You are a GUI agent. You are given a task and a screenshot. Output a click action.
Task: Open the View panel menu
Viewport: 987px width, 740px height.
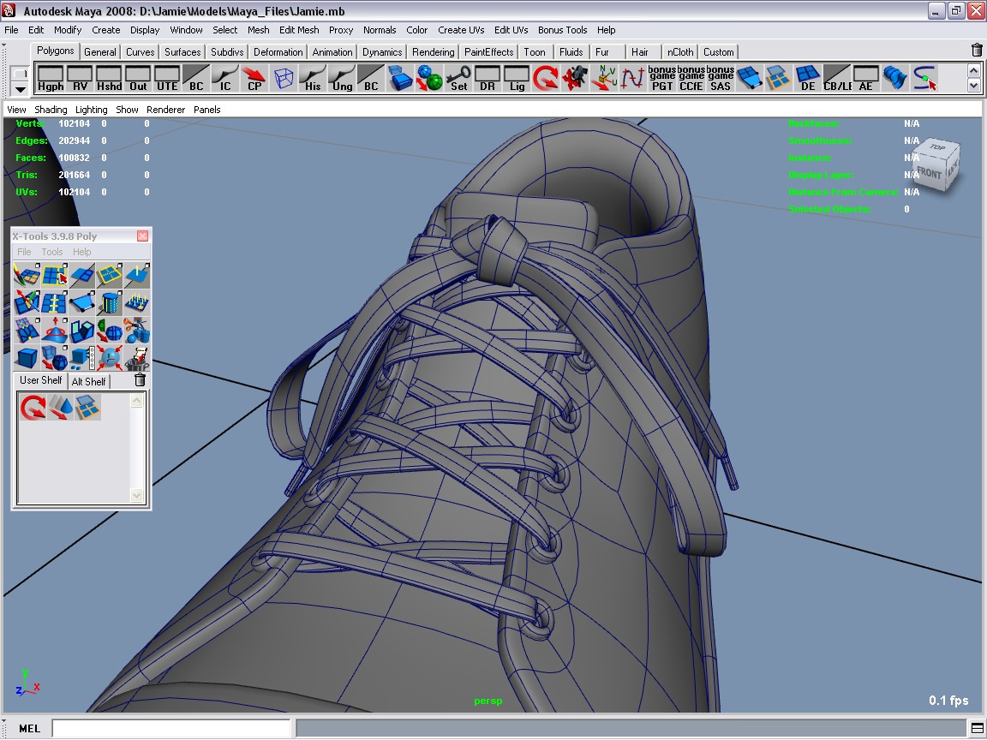[16, 110]
